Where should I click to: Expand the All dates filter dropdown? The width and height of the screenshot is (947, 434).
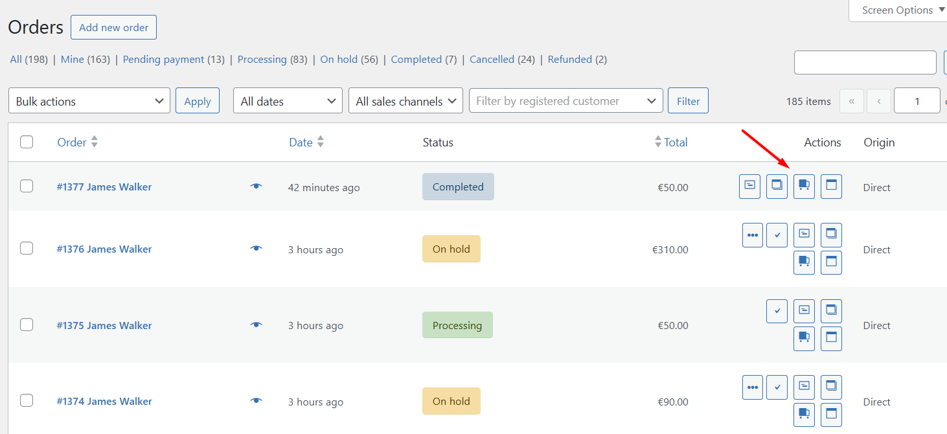pyautogui.click(x=288, y=101)
